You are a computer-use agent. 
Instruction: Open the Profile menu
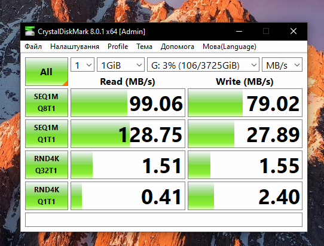tap(118, 47)
